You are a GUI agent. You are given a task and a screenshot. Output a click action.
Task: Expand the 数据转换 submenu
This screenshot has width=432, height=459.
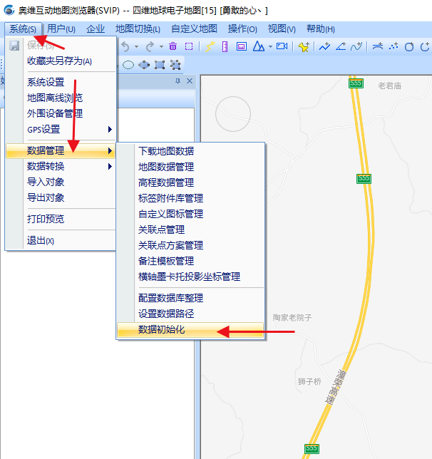pos(61,166)
